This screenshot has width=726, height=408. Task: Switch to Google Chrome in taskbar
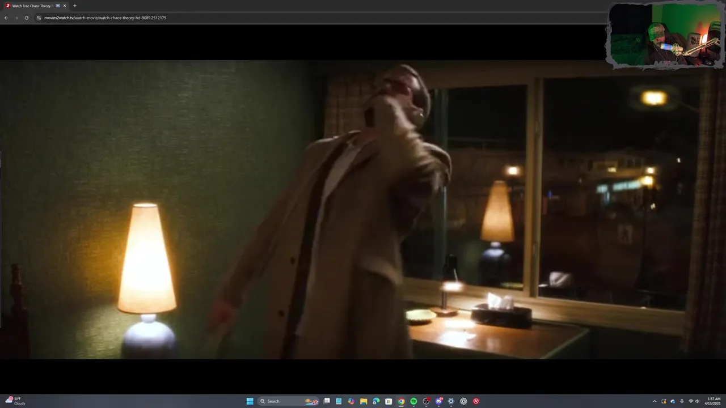[401, 401]
